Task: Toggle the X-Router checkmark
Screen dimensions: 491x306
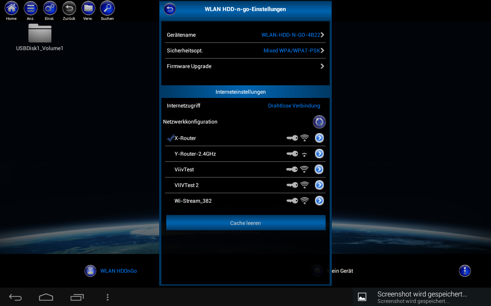Action: click(171, 138)
